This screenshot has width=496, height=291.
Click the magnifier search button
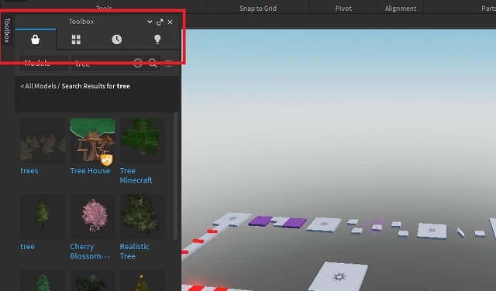point(153,63)
